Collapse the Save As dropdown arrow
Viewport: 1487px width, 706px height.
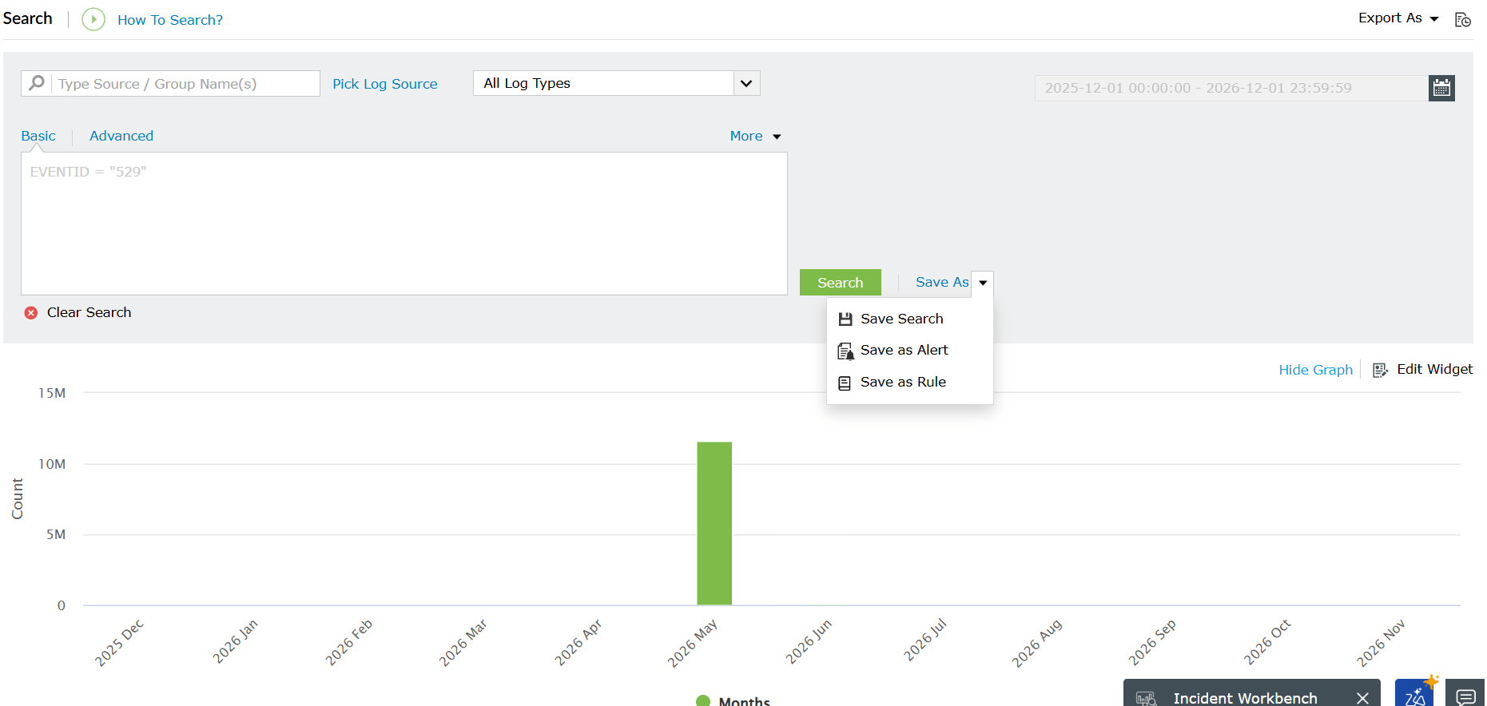tap(983, 283)
